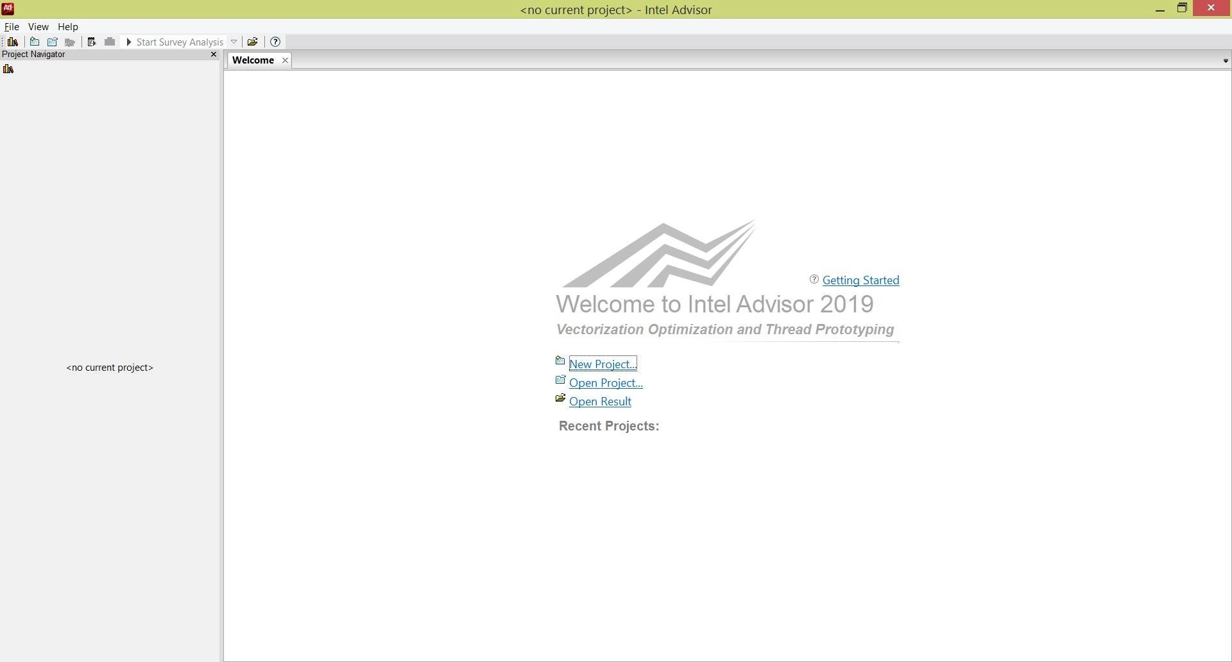Image resolution: width=1232 pixels, height=662 pixels.
Task: Click the Project Navigator books icon in pane
Action: [x=8, y=69]
